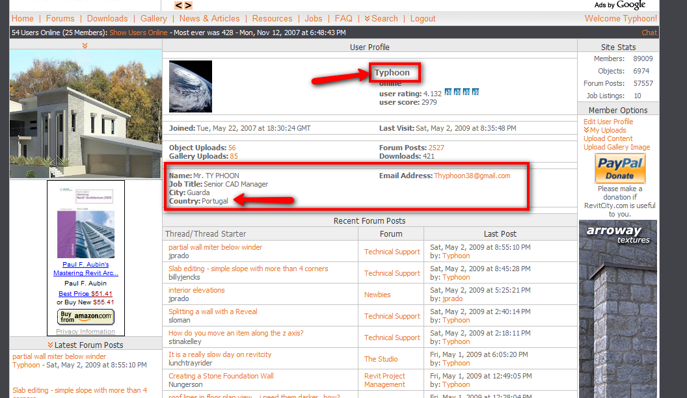
Task: Click the Buy from amazon.com button
Action: coord(85,317)
